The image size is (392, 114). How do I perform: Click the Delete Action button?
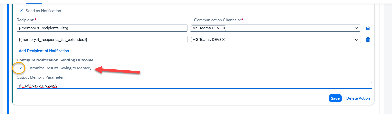(358, 98)
